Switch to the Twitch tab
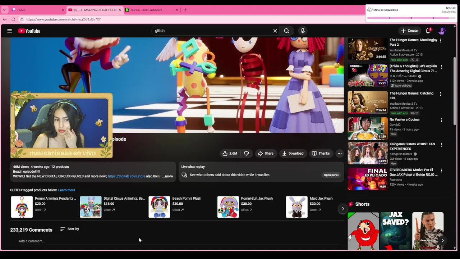460x259 pixels. [38, 10]
